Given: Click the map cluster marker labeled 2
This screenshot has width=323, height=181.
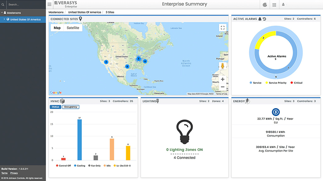Looking at the screenshot, I should click(x=106, y=62).
